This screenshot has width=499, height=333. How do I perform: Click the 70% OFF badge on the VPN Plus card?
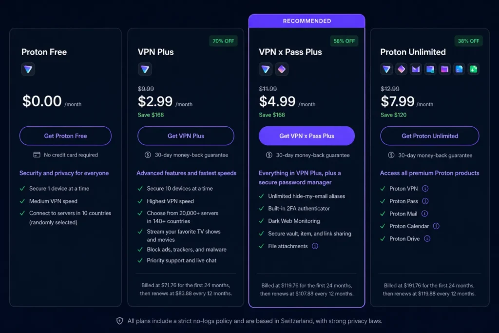pyautogui.click(x=223, y=41)
